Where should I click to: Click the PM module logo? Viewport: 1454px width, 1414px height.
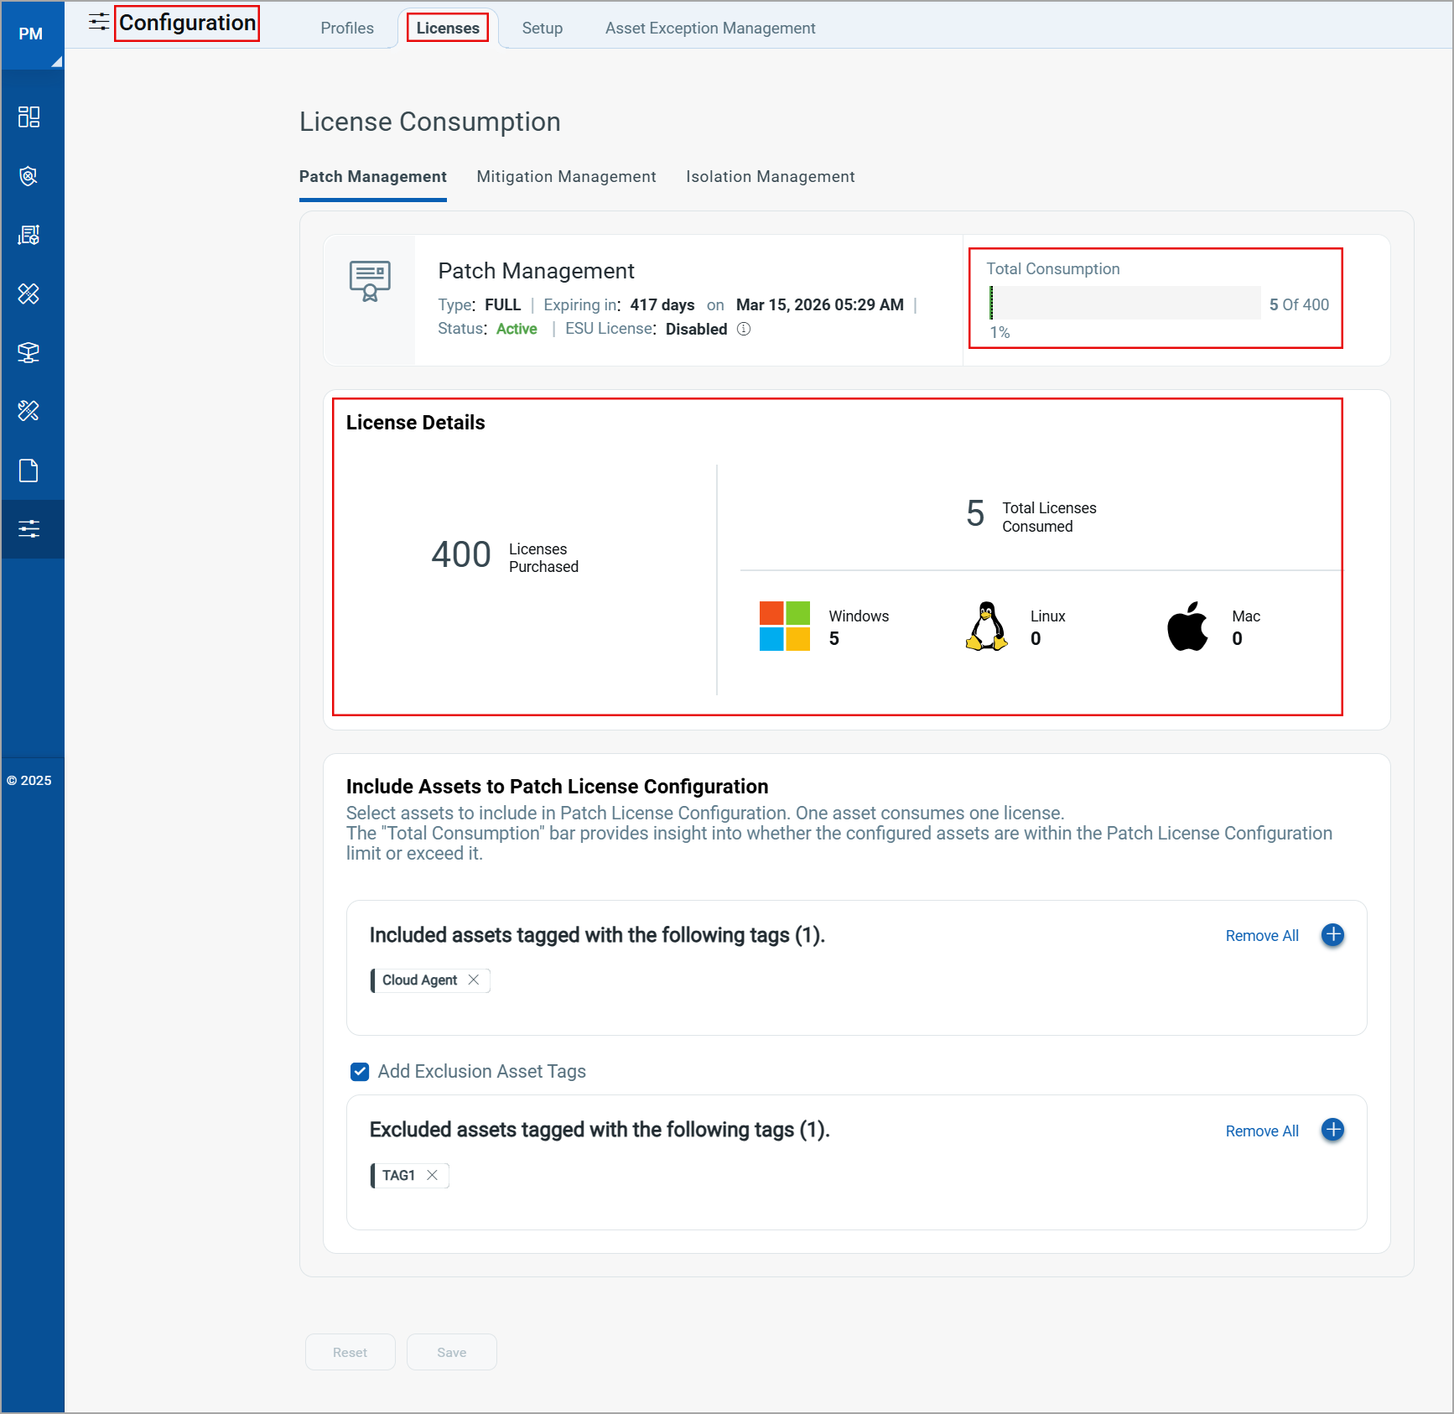point(31,35)
